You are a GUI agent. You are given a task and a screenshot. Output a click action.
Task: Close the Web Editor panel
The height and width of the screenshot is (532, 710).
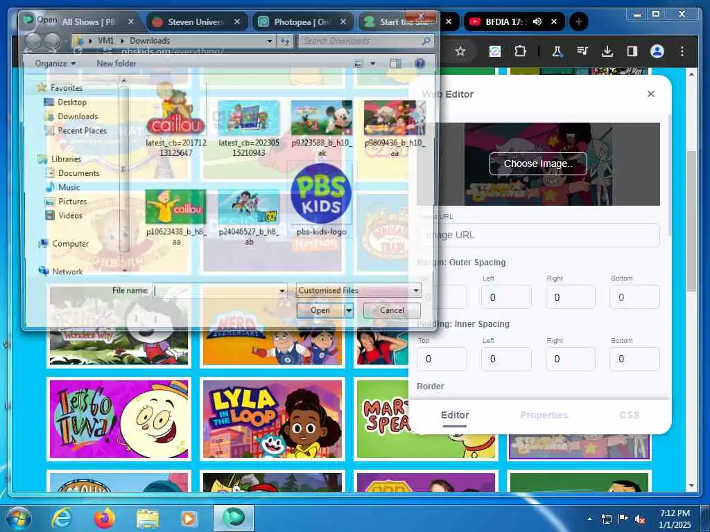pyautogui.click(x=651, y=94)
